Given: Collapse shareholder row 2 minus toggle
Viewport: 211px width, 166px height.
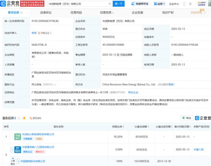Looking at the screenshot, I should click(x=12, y=150).
